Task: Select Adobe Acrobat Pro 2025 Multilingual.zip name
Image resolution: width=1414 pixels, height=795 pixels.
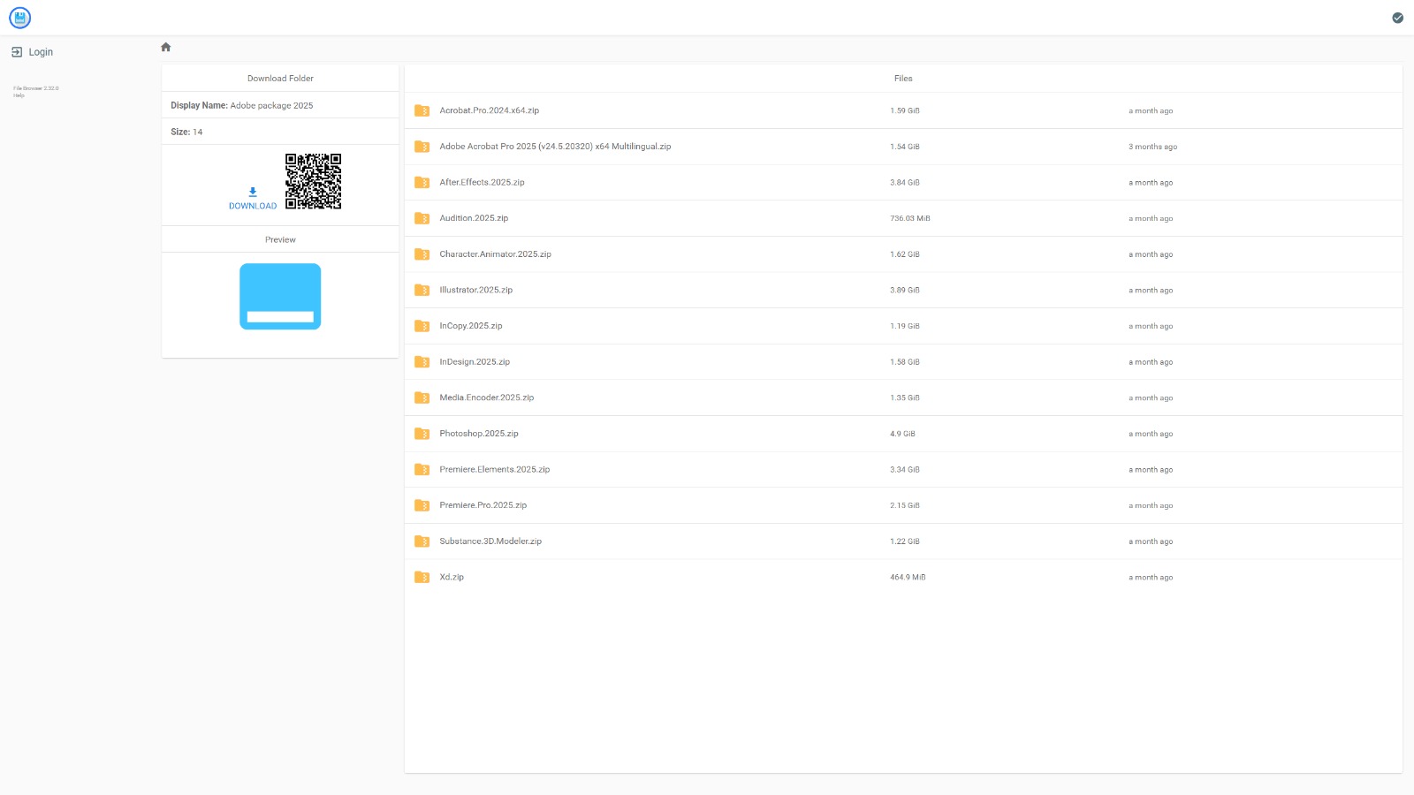Action: [x=555, y=147]
